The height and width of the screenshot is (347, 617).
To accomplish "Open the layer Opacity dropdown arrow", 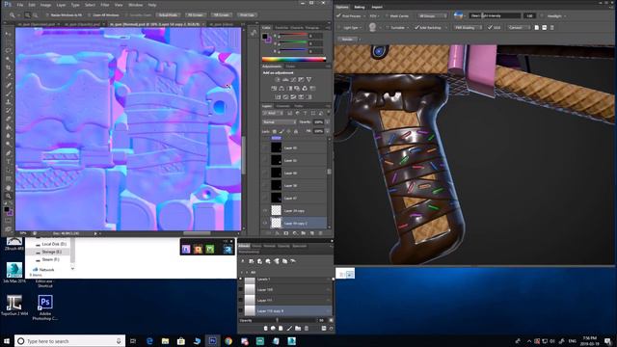I will (327, 122).
